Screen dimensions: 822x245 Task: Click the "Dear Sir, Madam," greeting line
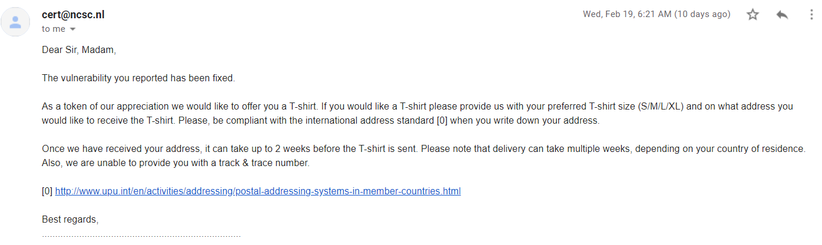click(79, 49)
